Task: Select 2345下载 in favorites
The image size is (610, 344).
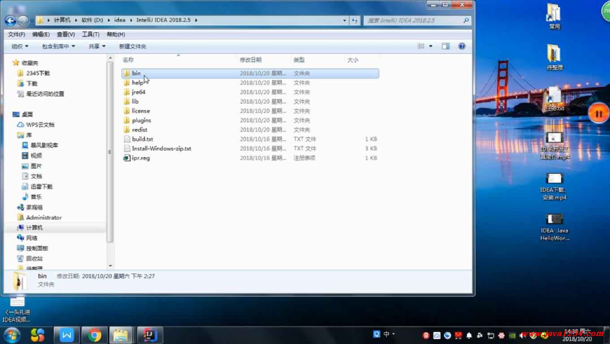Action: point(38,73)
